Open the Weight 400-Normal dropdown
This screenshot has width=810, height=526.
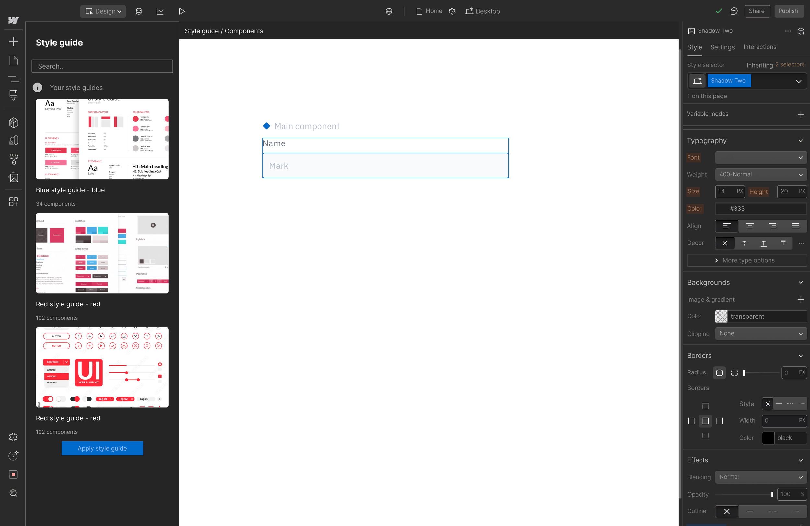[761, 175]
